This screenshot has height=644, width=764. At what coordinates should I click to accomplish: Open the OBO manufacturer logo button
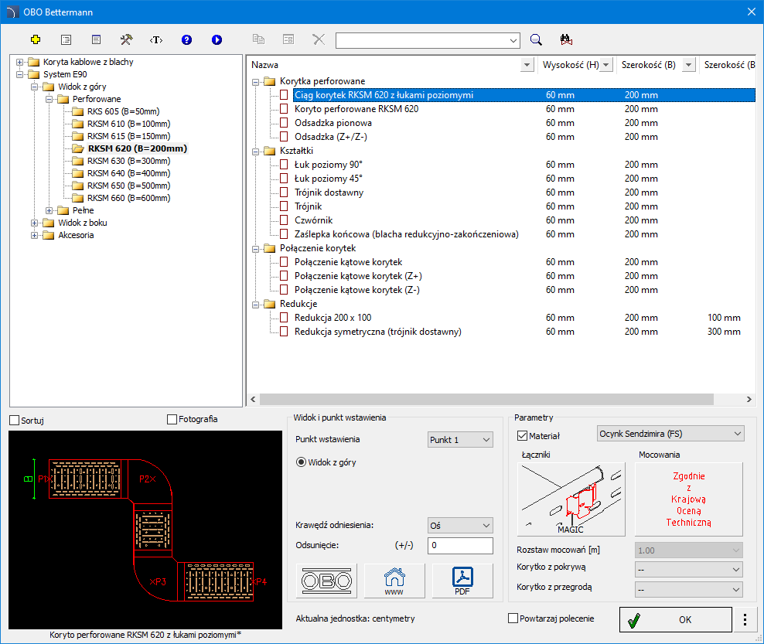click(x=326, y=581)
